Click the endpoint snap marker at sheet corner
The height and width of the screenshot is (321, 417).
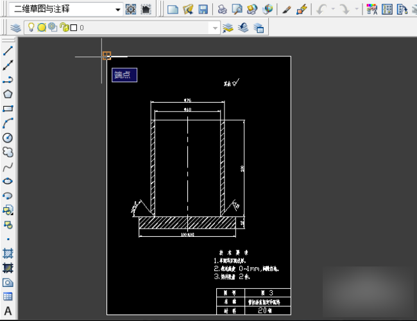tap(107, 56)
